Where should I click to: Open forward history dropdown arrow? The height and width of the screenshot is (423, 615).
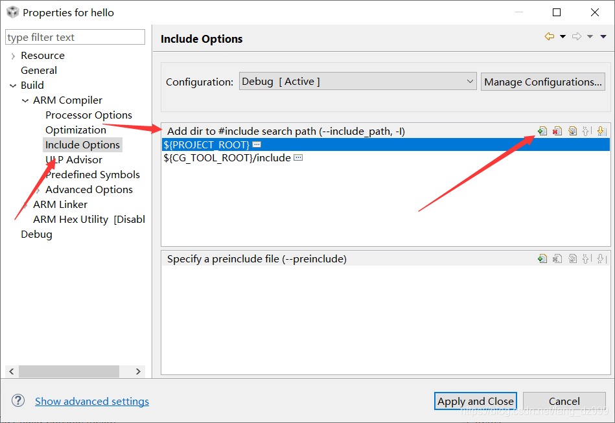tap(590, 36)
